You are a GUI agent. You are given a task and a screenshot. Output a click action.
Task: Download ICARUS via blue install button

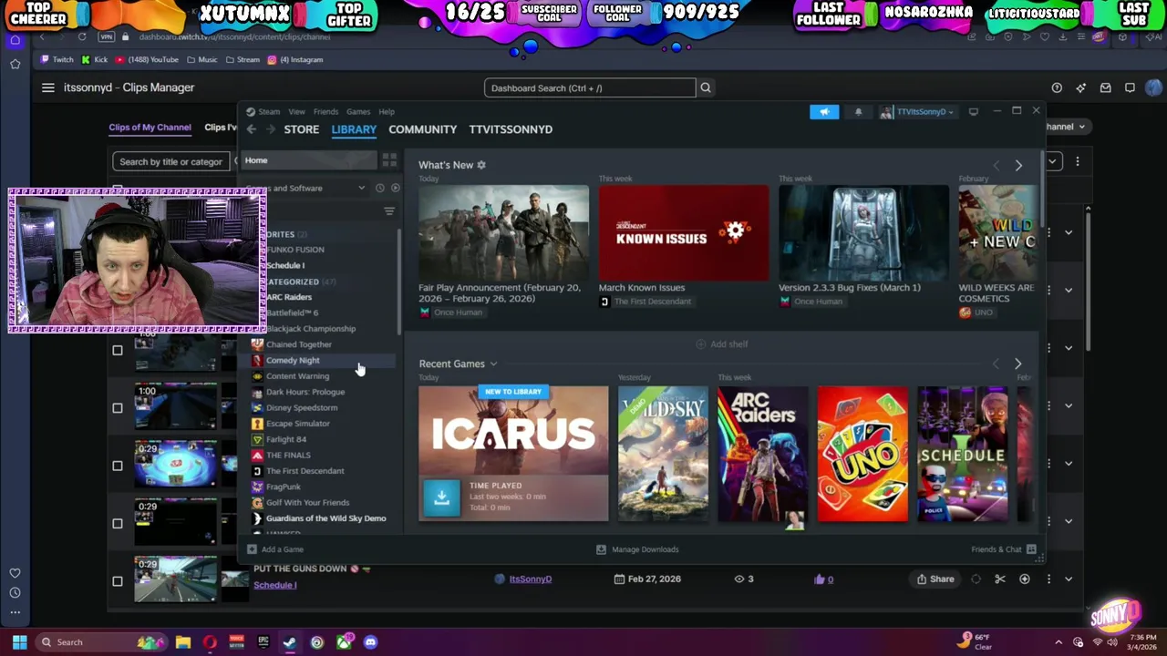[442, 497]
